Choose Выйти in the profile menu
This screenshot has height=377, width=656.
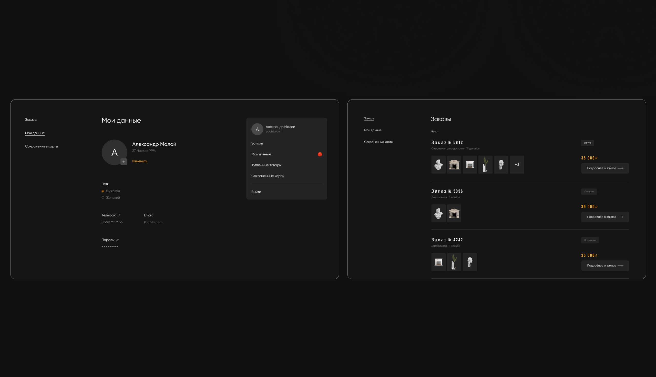[x=256, y=192]
